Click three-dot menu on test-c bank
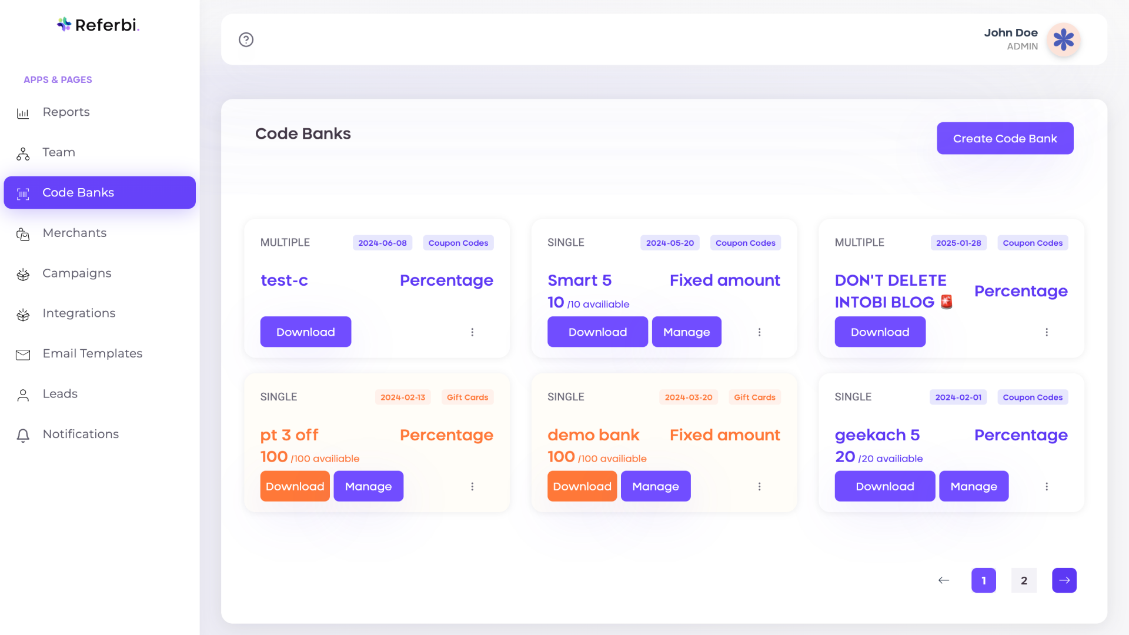The image size is (1129, 635). click(x=472, y=332)
